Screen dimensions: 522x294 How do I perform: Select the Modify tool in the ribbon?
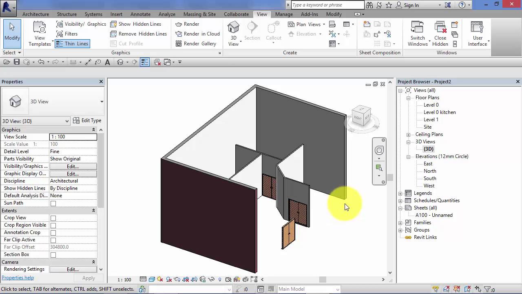[x=12, y=33]
